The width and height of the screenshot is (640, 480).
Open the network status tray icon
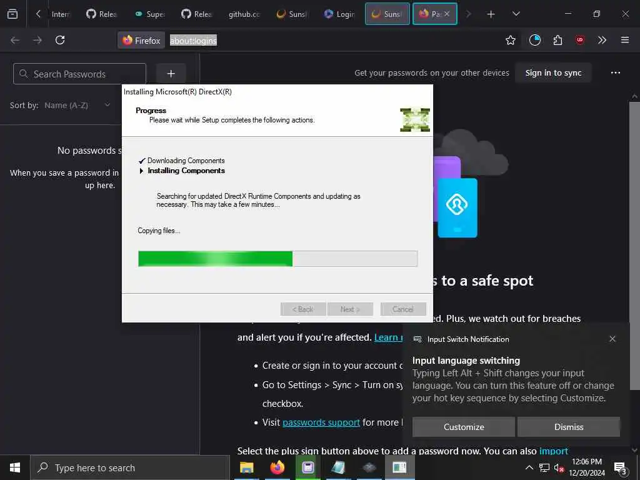[x=544, y=467]
